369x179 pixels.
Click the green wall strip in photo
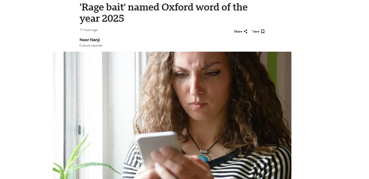coord(272,69)
